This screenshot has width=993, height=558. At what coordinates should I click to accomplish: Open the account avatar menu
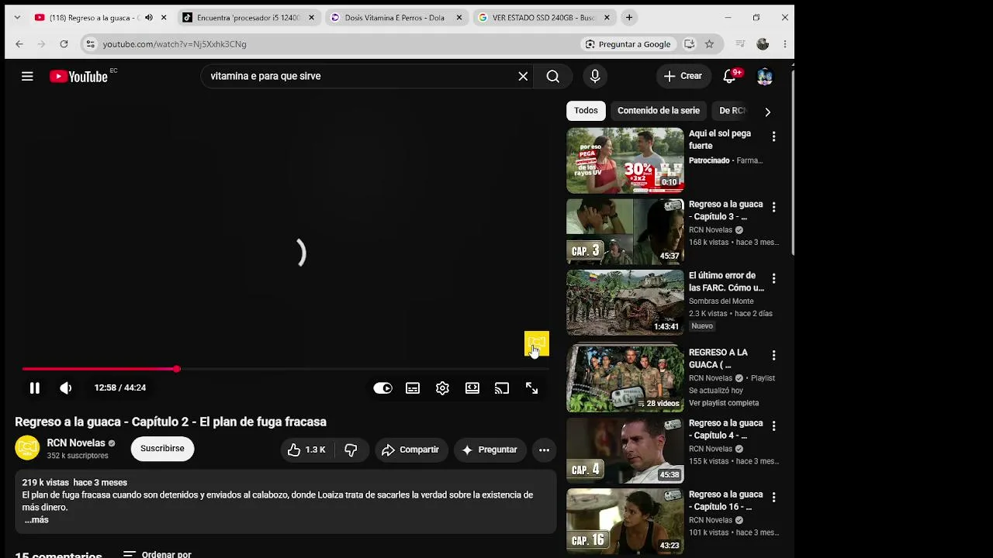pos(764,76)
